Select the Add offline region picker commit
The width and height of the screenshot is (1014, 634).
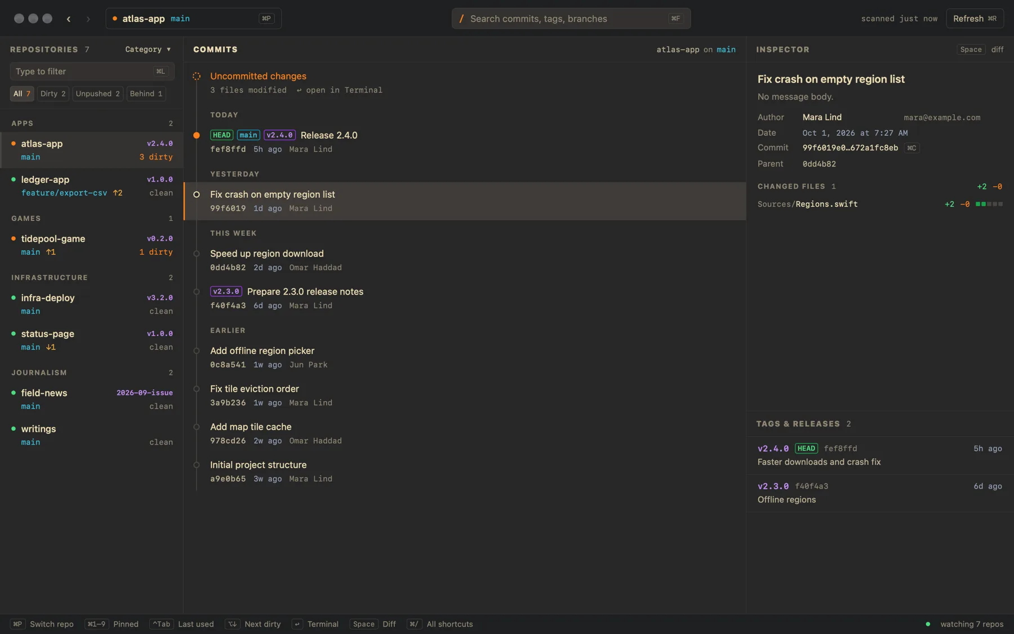click(x=465, y=357)
